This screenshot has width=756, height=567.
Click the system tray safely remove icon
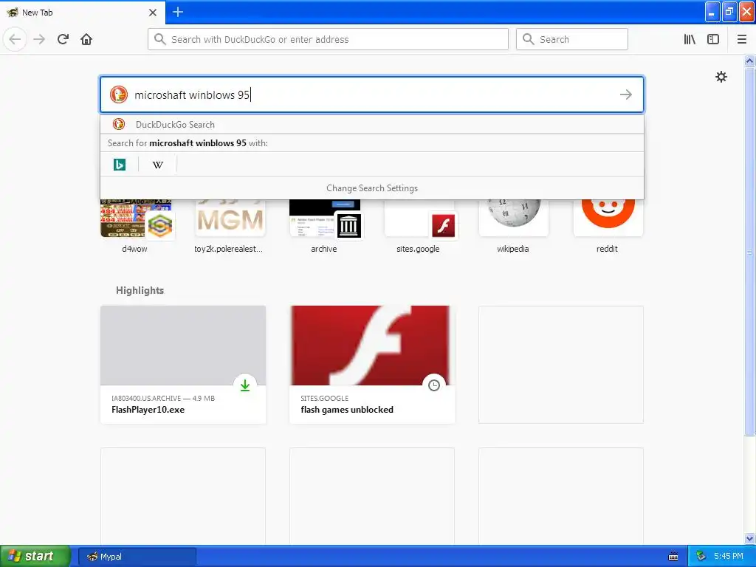click(x=701, y=557)
